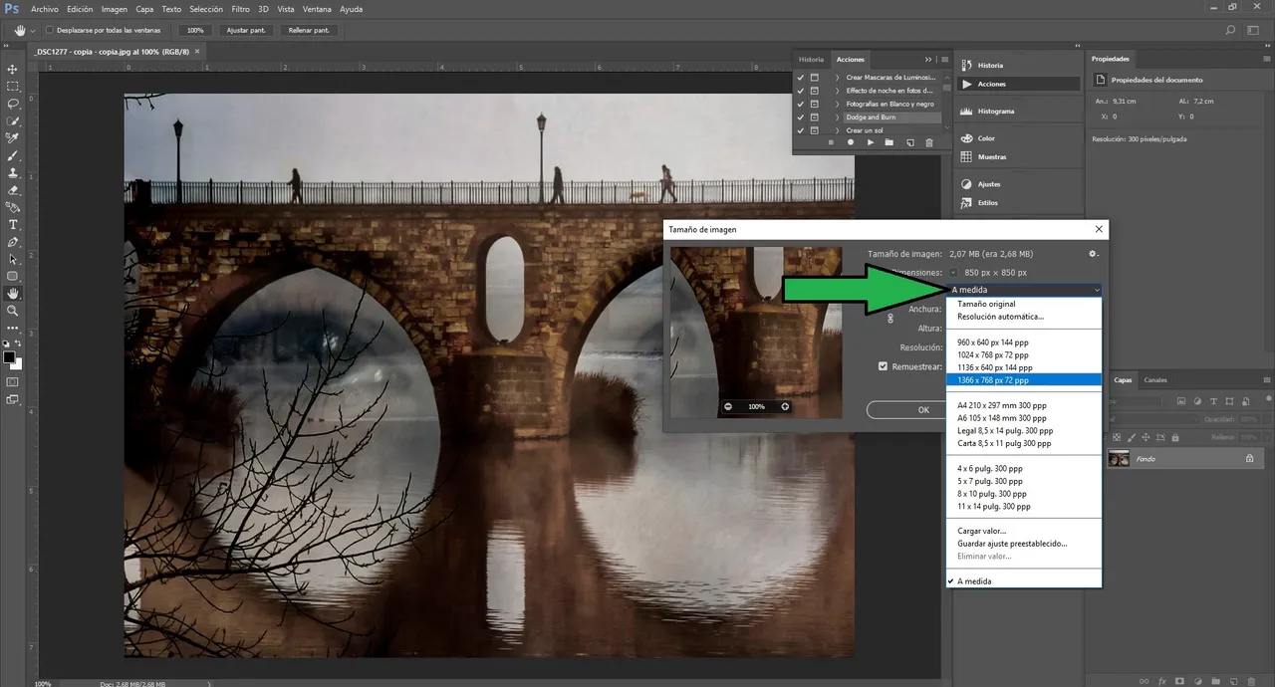Screen dimensions: 1275x687
Task: Play the selected action
Action: pos(871,142)
